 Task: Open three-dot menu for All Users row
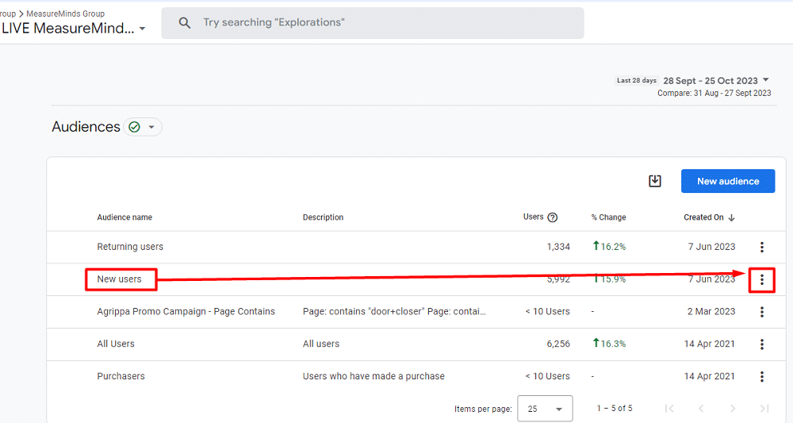[762, 344]
